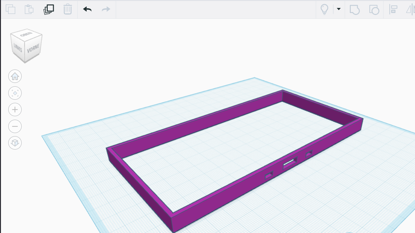Screen dimensions: 415x233
Task: Undo the last action
Action: tap(87, 9)
